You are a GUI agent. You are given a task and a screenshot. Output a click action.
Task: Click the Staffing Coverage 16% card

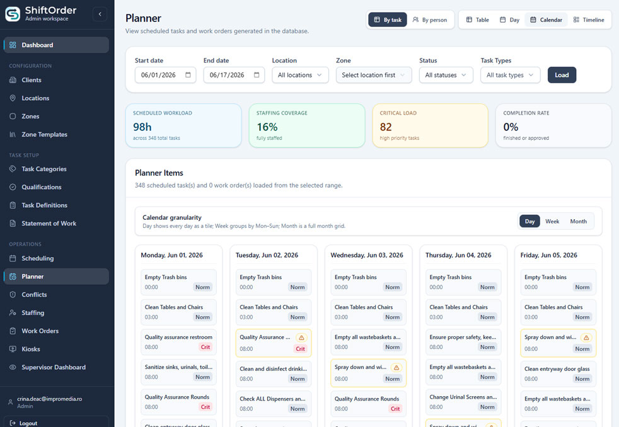coord(307,125)
